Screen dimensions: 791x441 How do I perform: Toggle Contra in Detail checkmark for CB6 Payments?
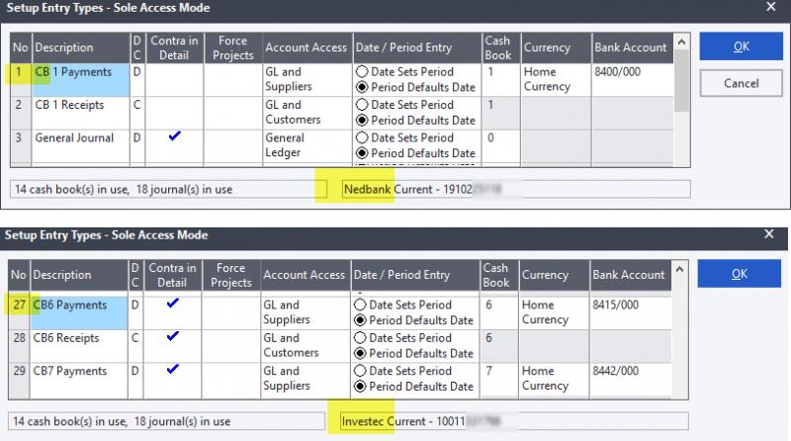pyautogui.click(x=174, y=306)
